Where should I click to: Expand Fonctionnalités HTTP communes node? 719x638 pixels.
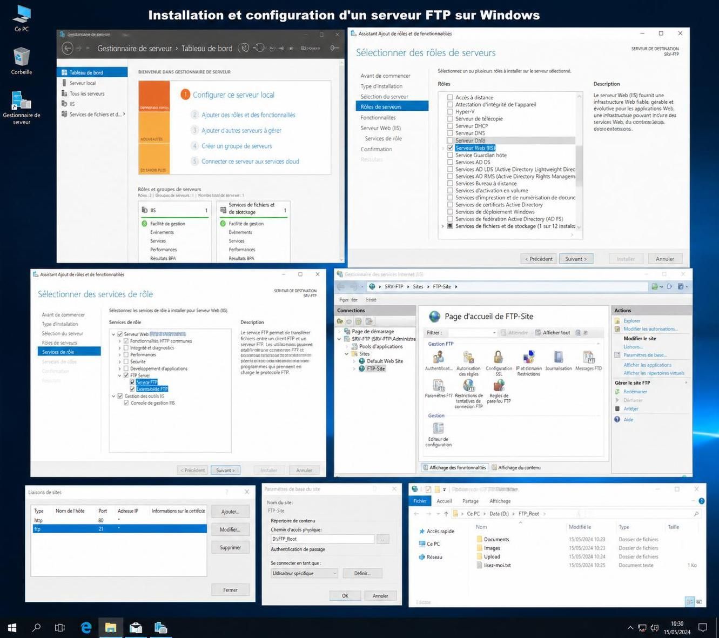[119, 341]
